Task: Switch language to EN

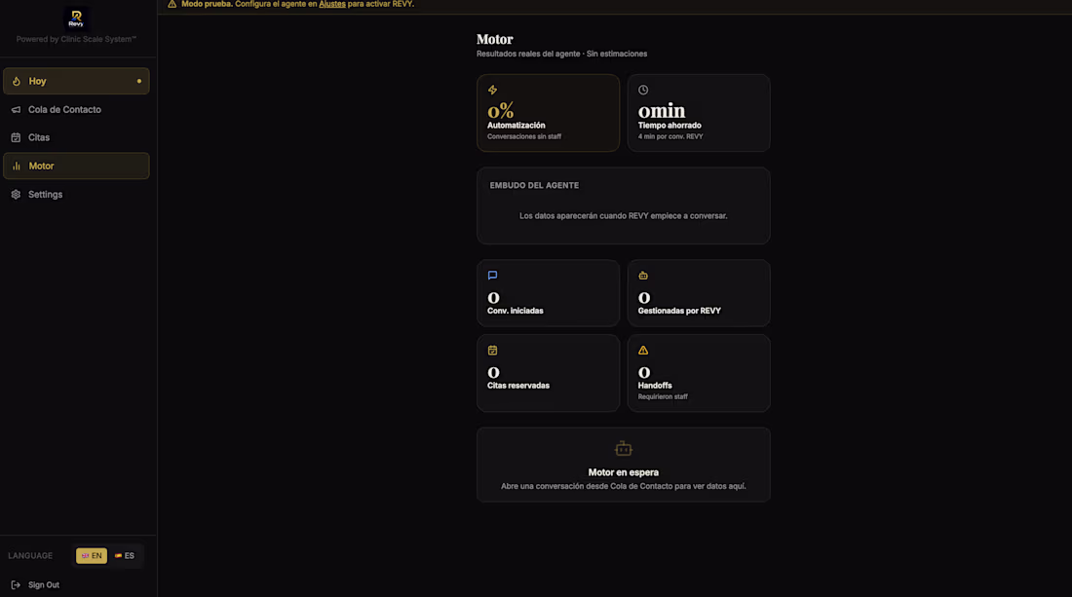Action: pos(92,556)
